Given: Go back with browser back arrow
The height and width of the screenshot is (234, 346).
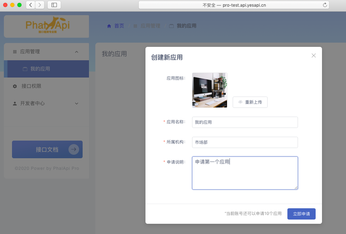Looking at the screenshot, I should click(x=31, y=5).
